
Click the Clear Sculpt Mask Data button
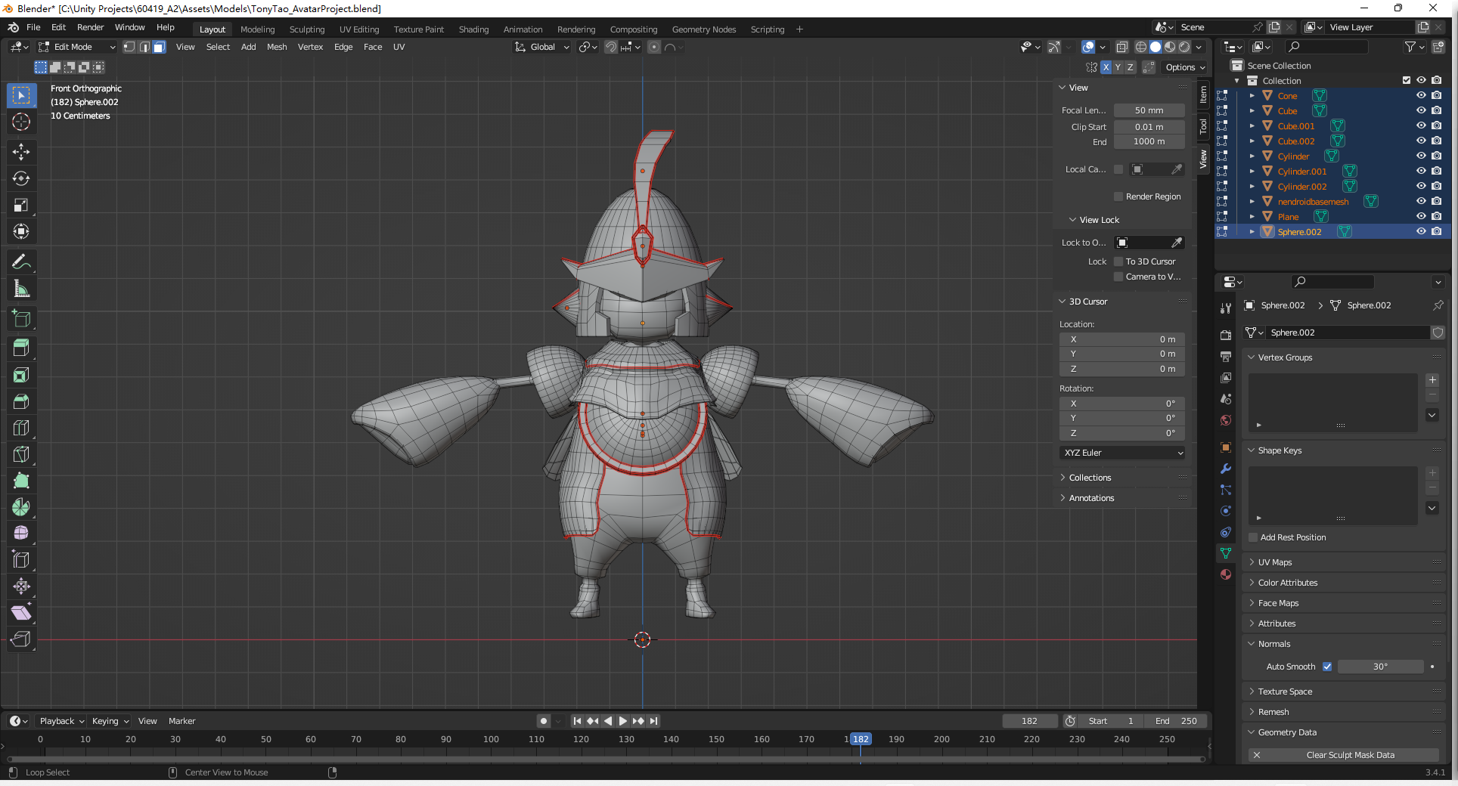click(1350, 755)
